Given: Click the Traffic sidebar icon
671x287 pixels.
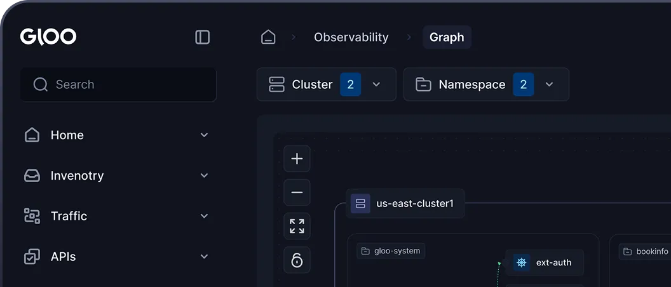Looking at the screenshot, I should (x=32, y=216).
